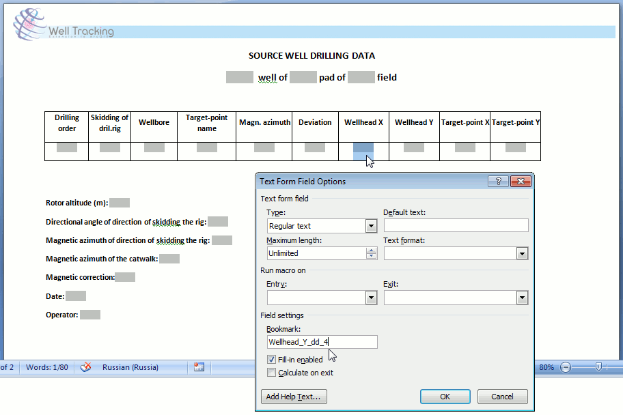Click the help question mark in dialog
This screenshot has width=623, height=415.
click(498, 182)
